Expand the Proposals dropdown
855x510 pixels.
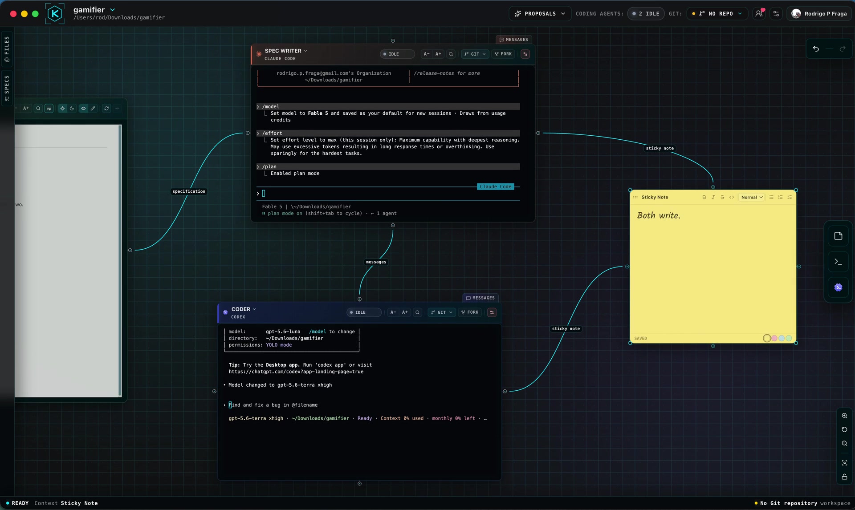540,14
